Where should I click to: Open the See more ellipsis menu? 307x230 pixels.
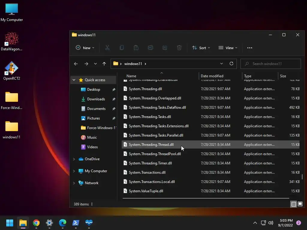250,48
